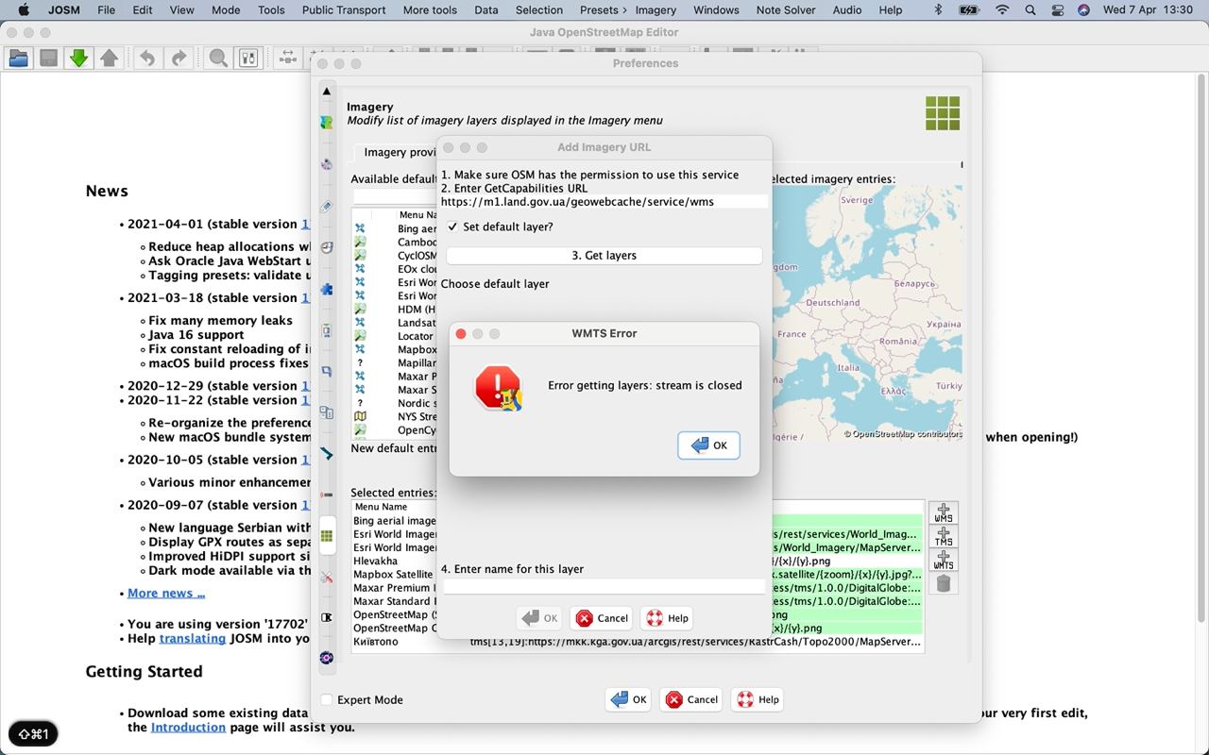
Task: Open the Note Solver menu
Action: (785, 10)
